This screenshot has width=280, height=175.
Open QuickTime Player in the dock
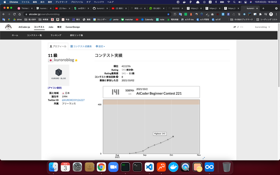coord(185,167)
